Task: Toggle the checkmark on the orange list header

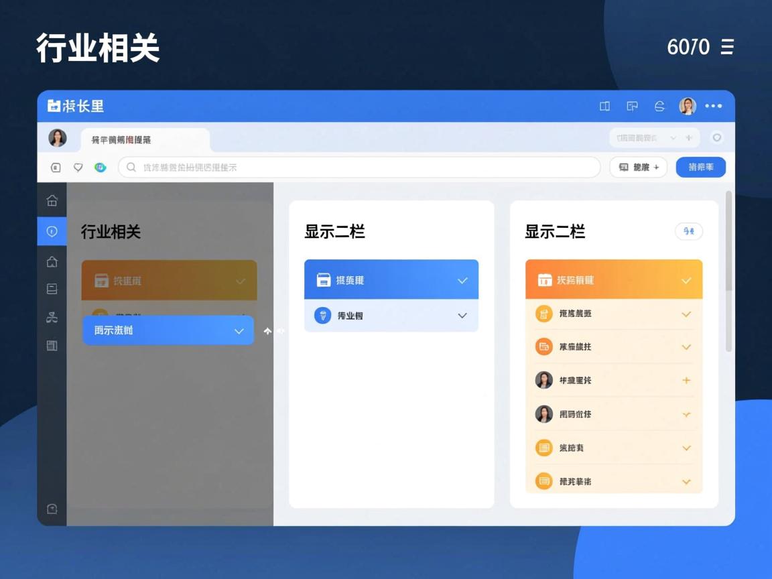Action: (x=686, y=279)
